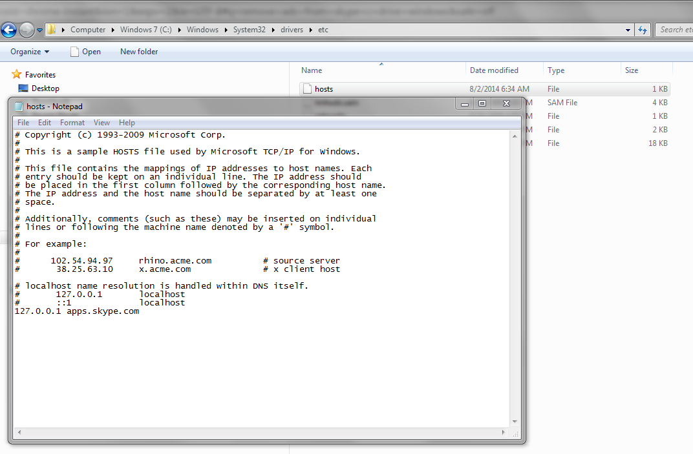Click New folder in Explorer toolbar

tap(139, 52)
